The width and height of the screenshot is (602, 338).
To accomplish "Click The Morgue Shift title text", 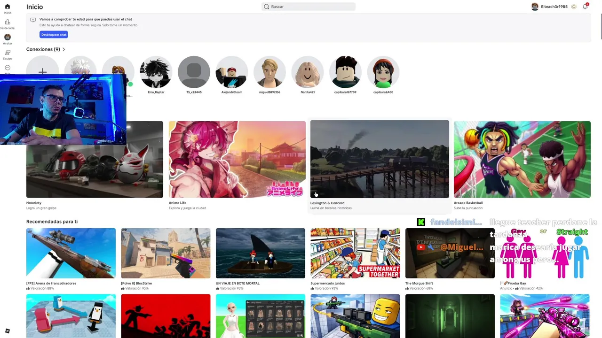I will pyautogui.click(x=419, y=283).
